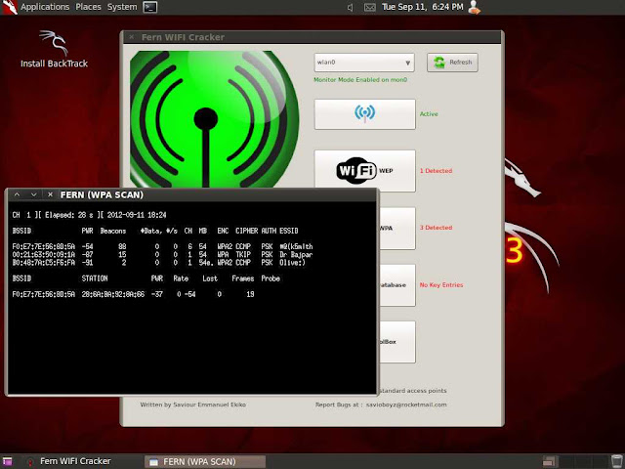The width and height of the screenshot is (625, 469).
Task: Open the Install BackTrack desktop icon
Action: (54, 49)
